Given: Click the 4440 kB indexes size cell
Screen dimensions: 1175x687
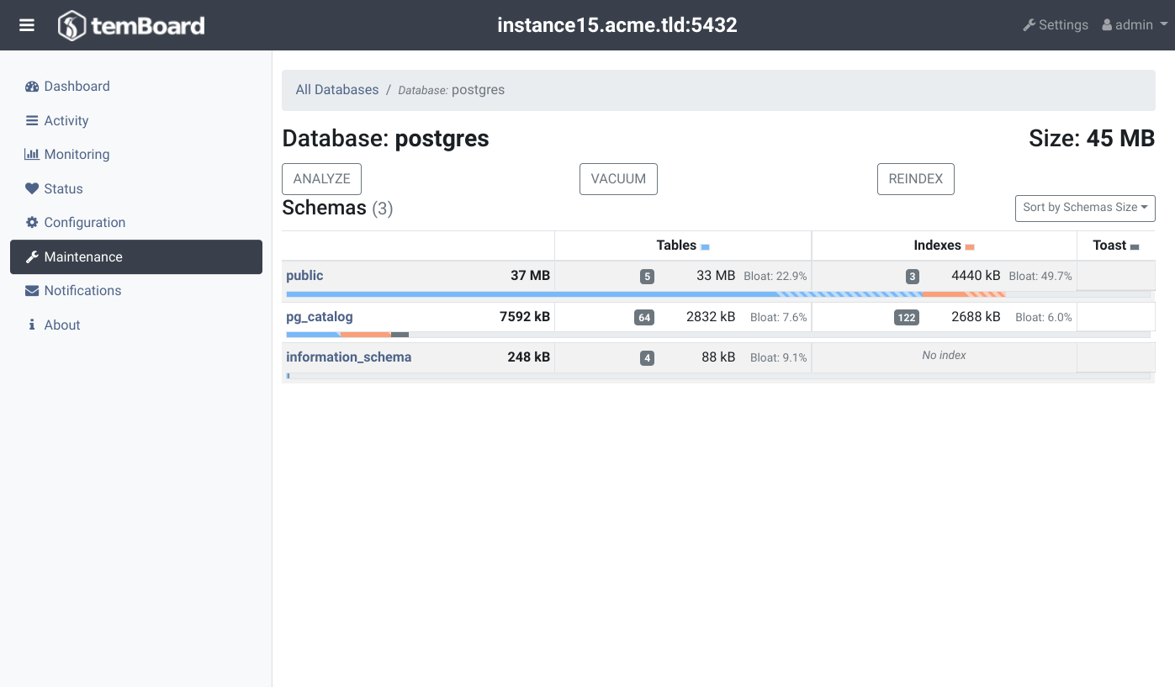Looking at the screenshot, I should click(976, 276).
